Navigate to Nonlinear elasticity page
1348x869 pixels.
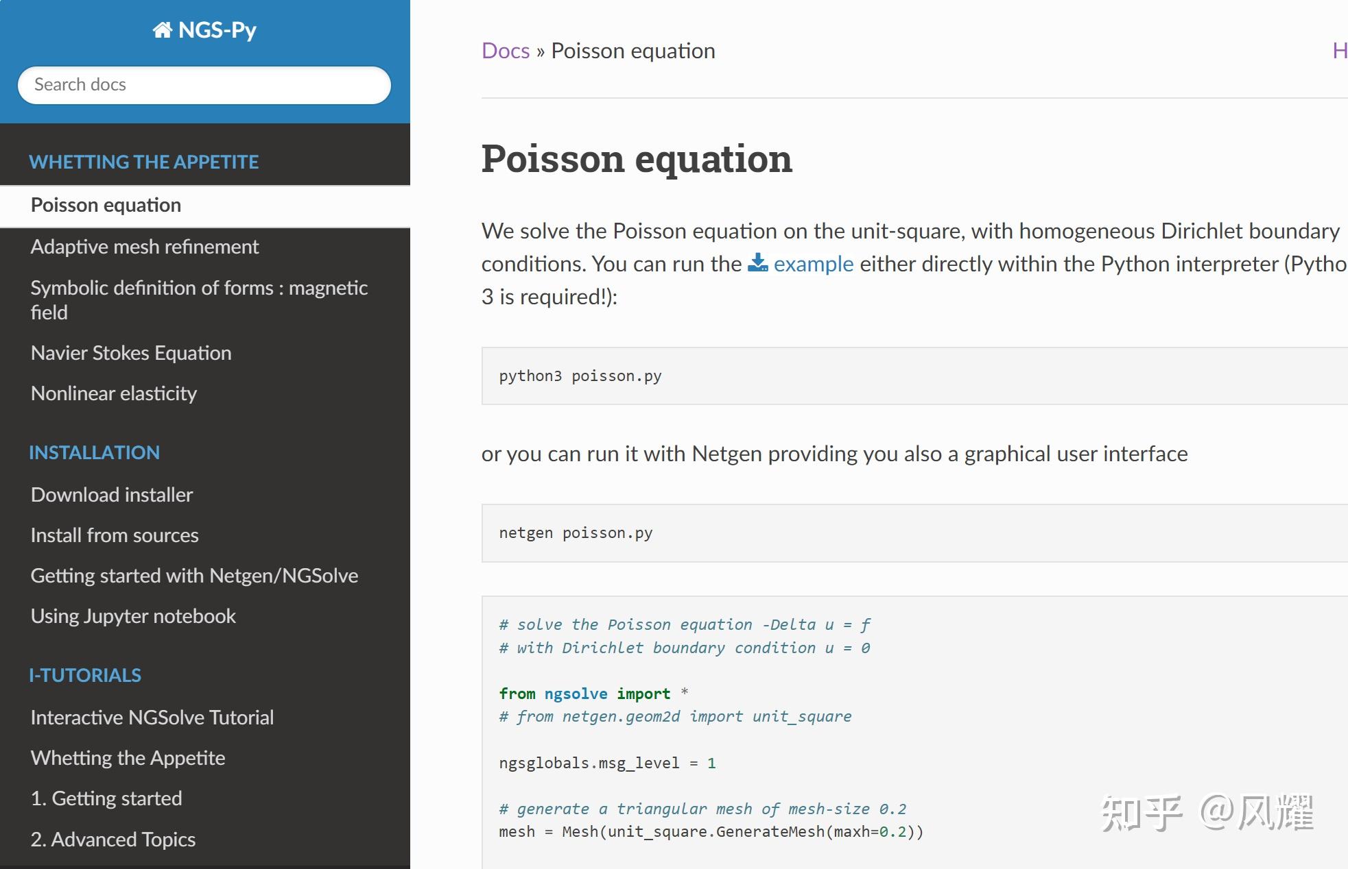tap(114, 393)
